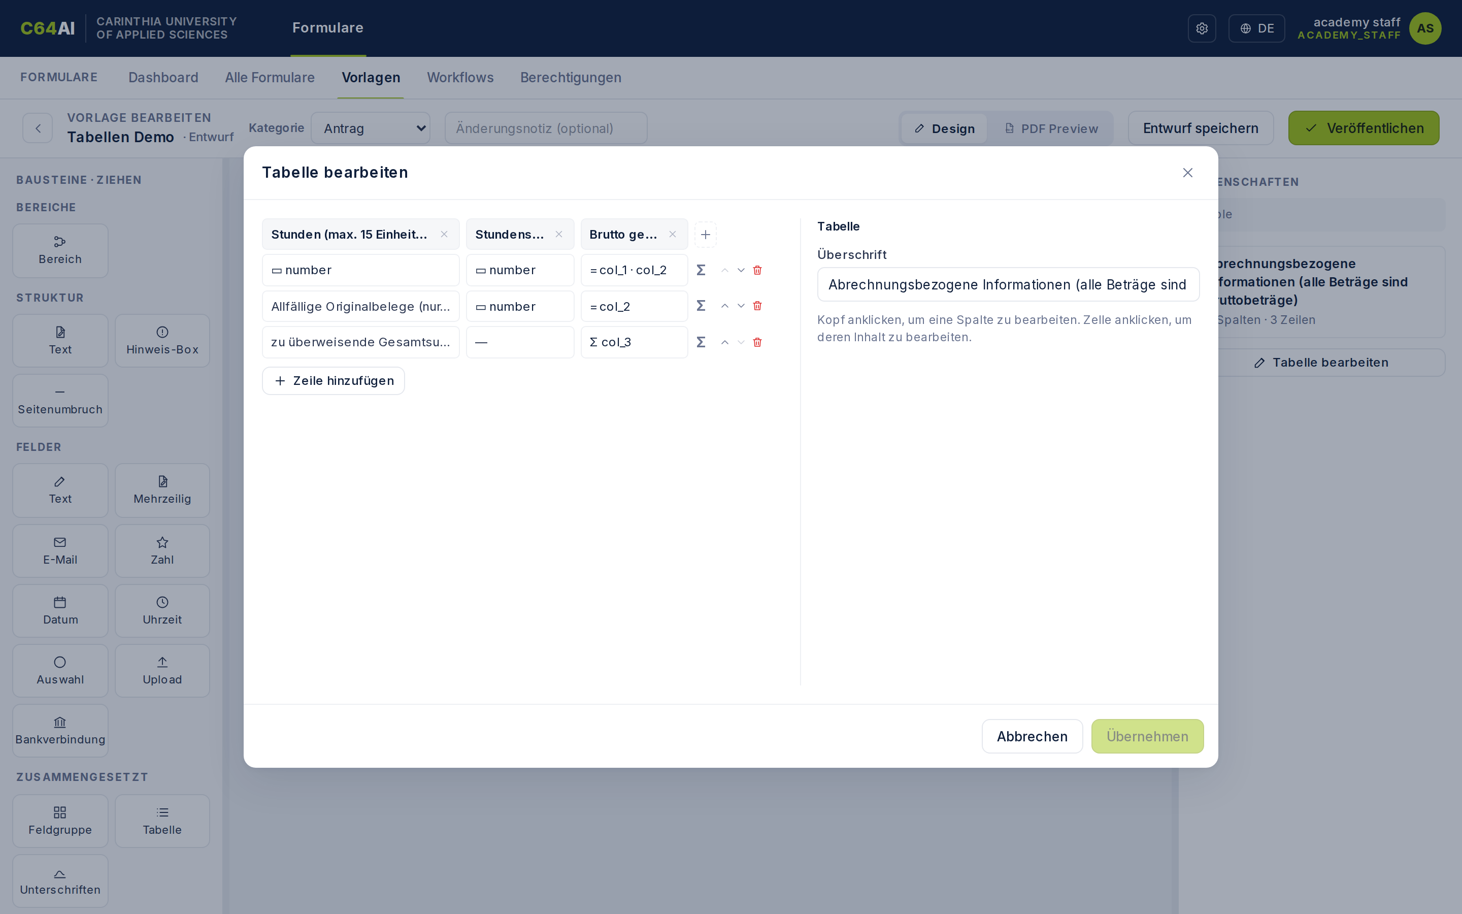This screenshot has width=1462, height=914.
Task: Select the Uhrzeit field block
Action: pos(162,610)
